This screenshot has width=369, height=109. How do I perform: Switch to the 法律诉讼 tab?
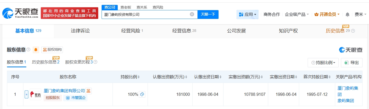tap(80, 31)
